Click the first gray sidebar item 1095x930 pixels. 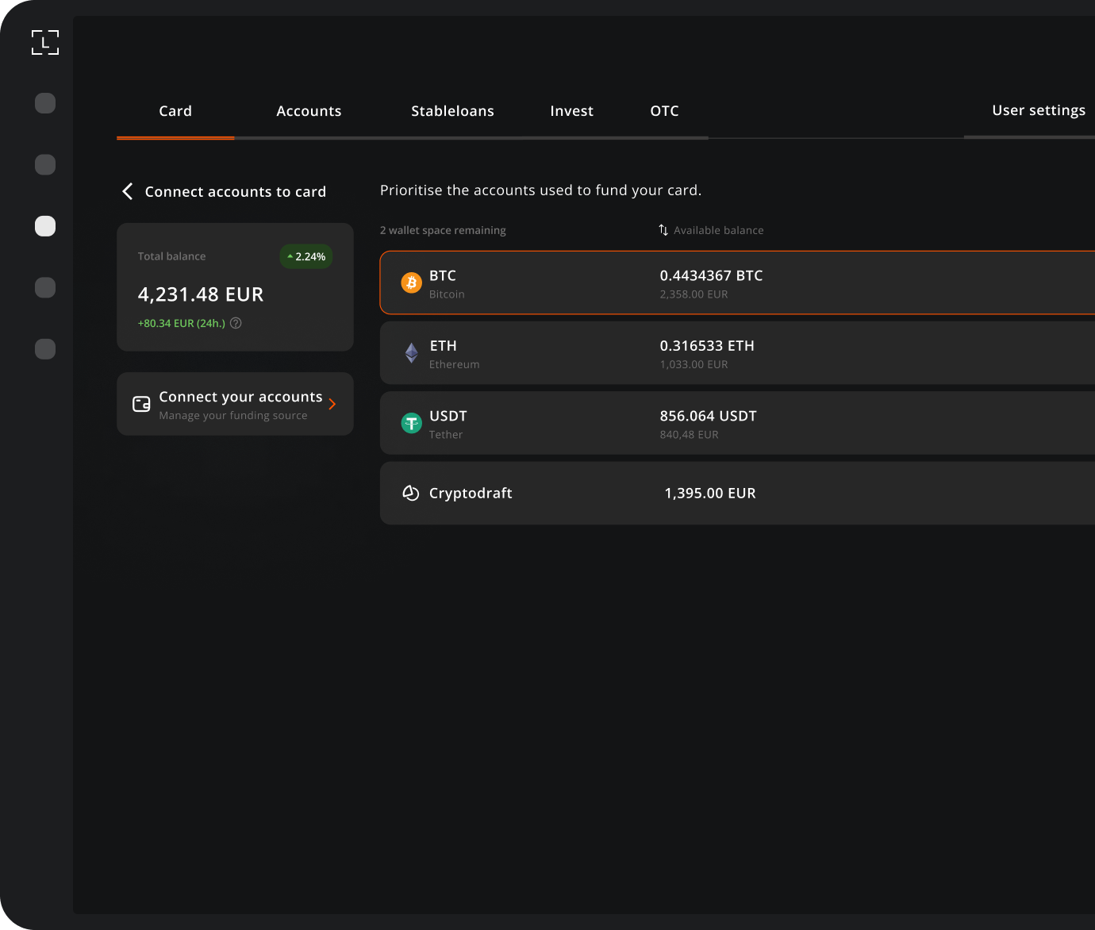pos(45,103)
